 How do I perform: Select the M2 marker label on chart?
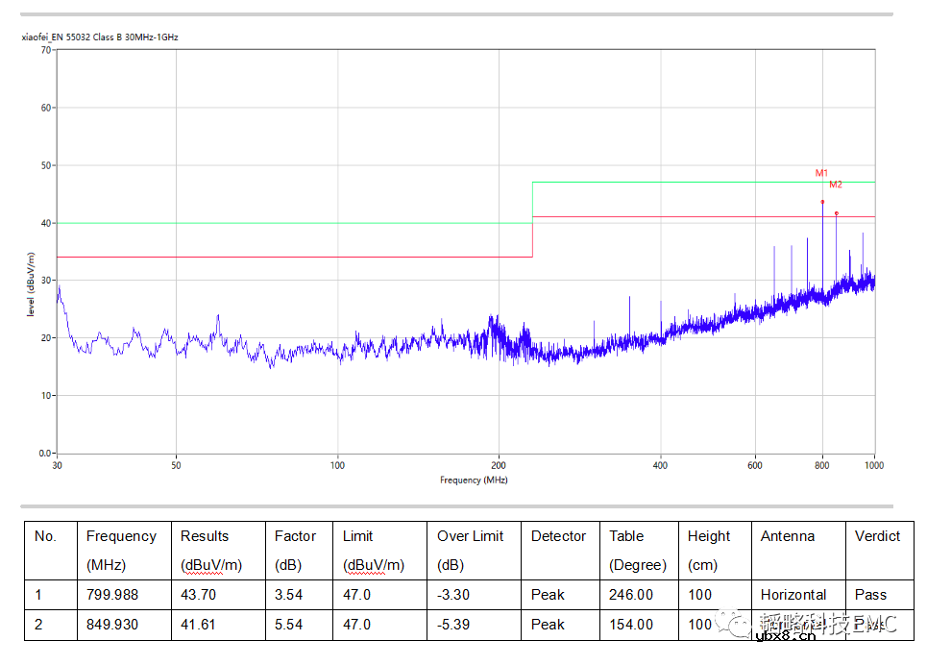pyautogui.click(x=835, y=185)
